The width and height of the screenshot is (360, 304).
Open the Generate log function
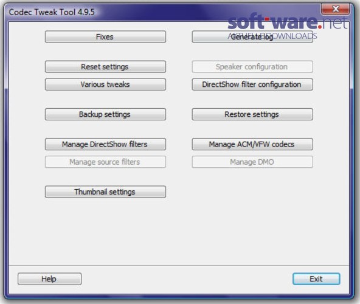(x=252, y=36)
